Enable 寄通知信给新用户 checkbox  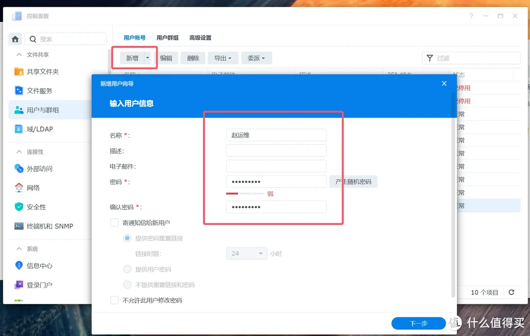click(114, 222)
